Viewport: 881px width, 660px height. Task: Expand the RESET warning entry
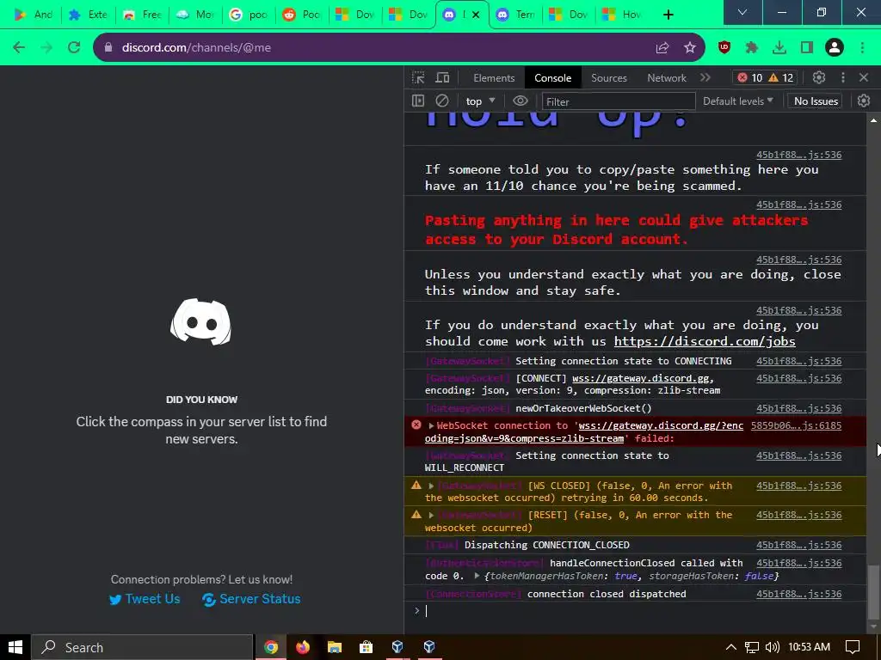point(431,516)
